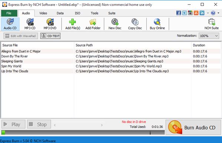Select the Up Into The Clouds track
Image resolution: width=222 pixels, height=143 pixels.
[15, 71]
